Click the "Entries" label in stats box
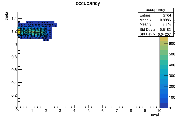The width and height of the screenshot is (177, 120). click(145, 15)
